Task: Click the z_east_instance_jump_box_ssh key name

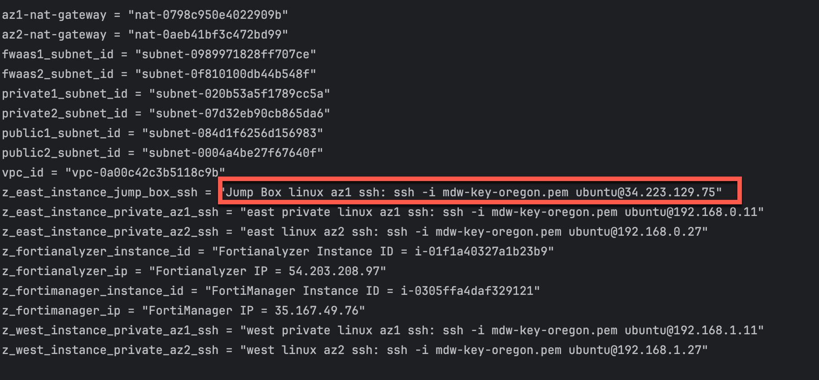Action: click(100, 192)
